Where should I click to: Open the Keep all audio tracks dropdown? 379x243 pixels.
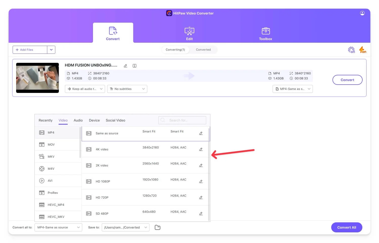pos(85,89)
